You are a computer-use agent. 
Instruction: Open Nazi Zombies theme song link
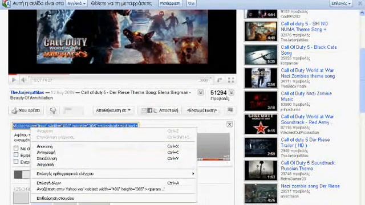[x=308, y=73]
